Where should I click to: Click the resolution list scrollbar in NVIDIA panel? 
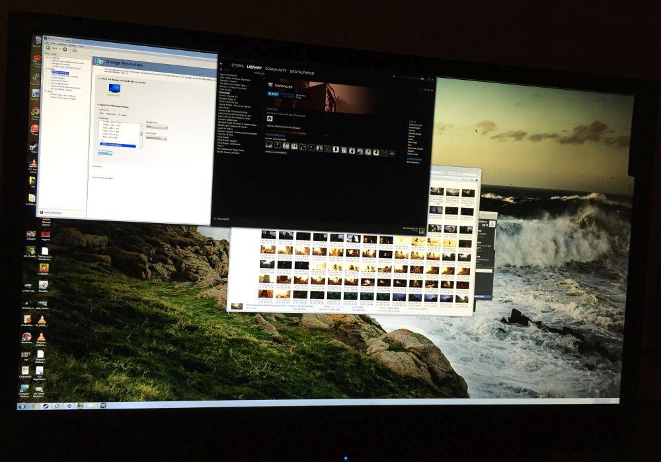(x=141, y=135)
